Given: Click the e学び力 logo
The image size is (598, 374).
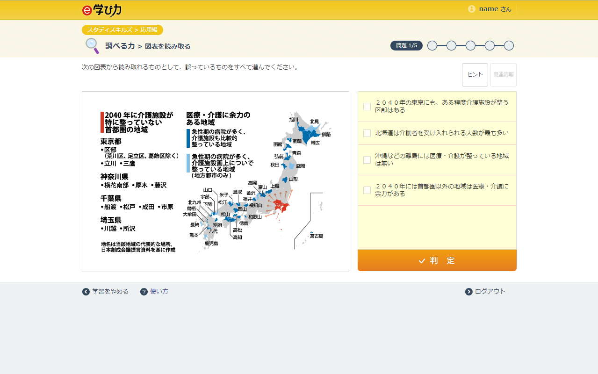Looking at the screenshot, I should (101, 10).
